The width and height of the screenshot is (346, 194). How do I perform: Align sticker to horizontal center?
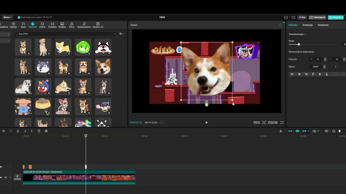pos(299,74)
